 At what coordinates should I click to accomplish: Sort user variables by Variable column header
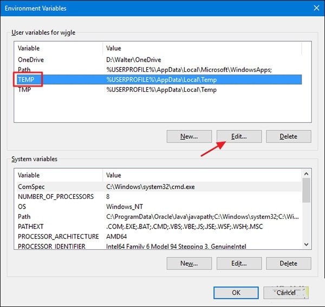click(x=58, y=48)
